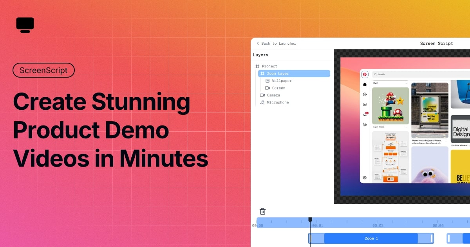Click the messages chat bubble icon in preview
This screenshot has height=247, width=470.
365,124
